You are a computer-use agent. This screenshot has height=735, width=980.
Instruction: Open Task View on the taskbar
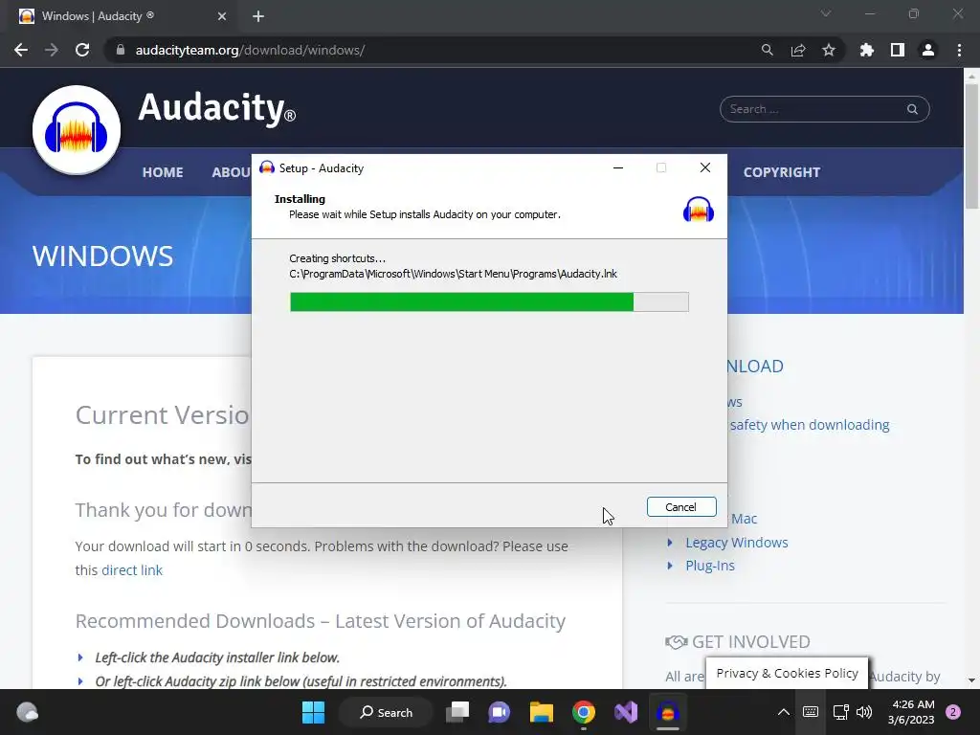coord(457,712)
